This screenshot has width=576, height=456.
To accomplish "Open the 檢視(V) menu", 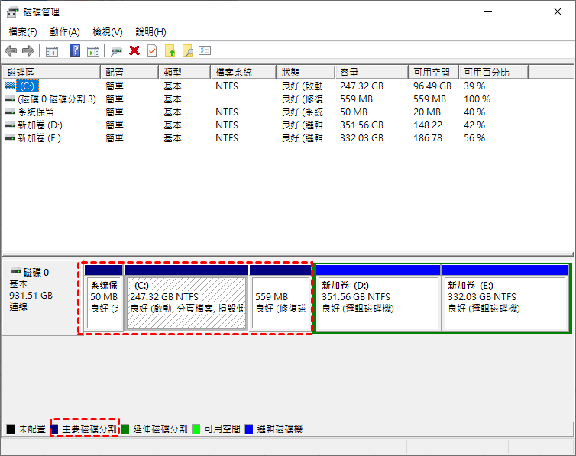I will (x=107, y=32).
